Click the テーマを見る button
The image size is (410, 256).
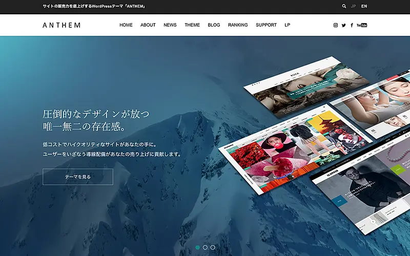coord(77,177)
